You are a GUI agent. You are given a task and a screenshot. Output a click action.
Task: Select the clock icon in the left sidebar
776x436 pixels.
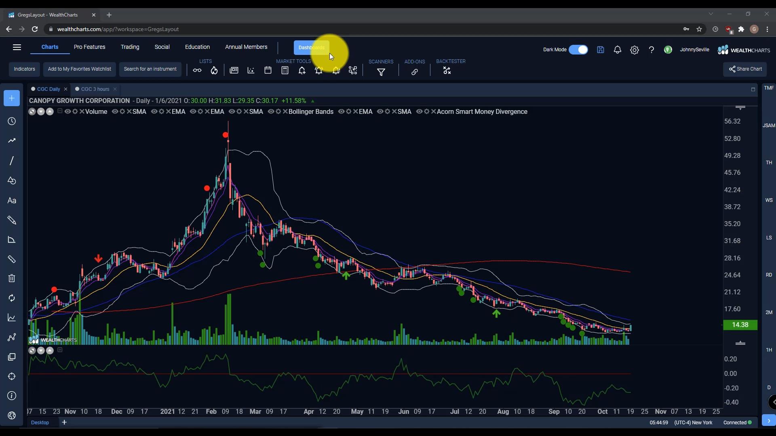pos(12,121)
